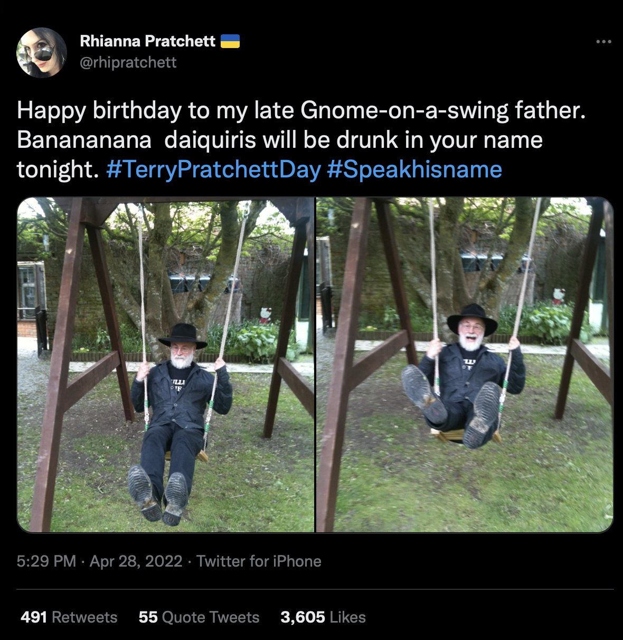Click the man's black hat in left photo
Image resolution: width=623 pixels, height=640 pixels.
point(183,335)
